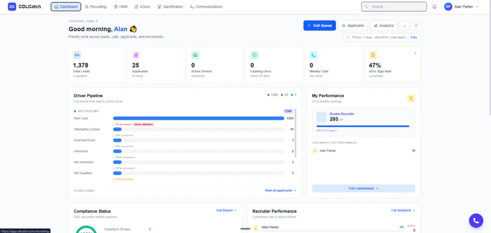Click the Expiring in 30 days row
The image size is (491, 233).
(128, 229)
